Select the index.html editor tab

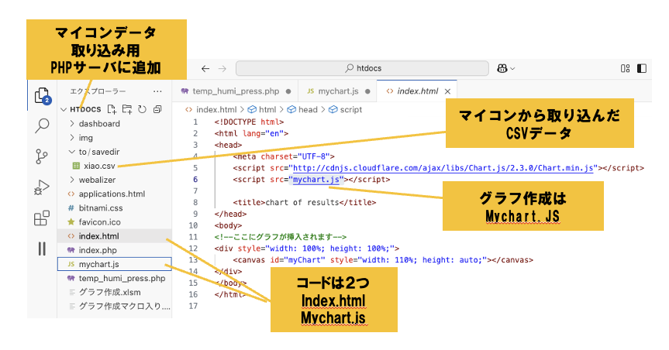[x=417, y=91]
